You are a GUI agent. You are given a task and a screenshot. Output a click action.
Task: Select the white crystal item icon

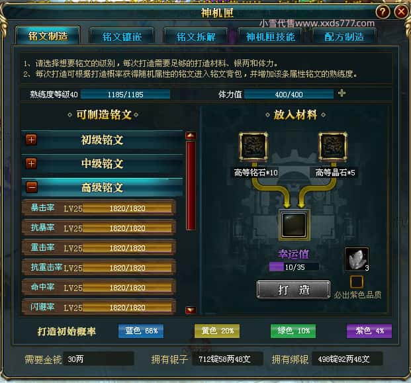[x=357, y=259]
